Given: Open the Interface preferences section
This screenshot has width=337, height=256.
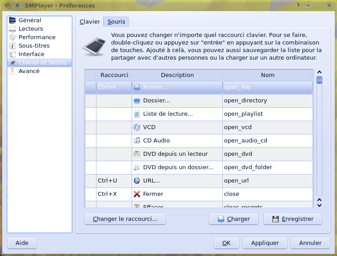Looking at the screenshot, I should click(x=31, y=54).
